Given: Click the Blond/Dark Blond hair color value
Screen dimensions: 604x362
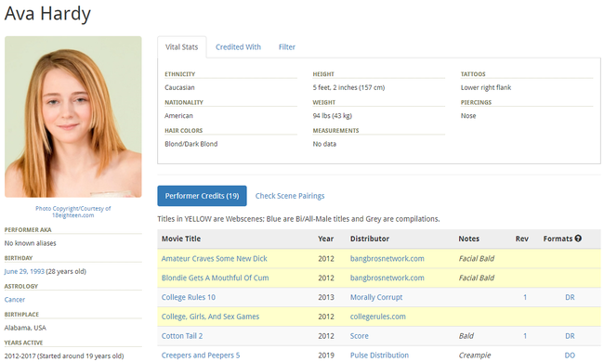Looking at the screenshot, I should [x=191, y=144].
